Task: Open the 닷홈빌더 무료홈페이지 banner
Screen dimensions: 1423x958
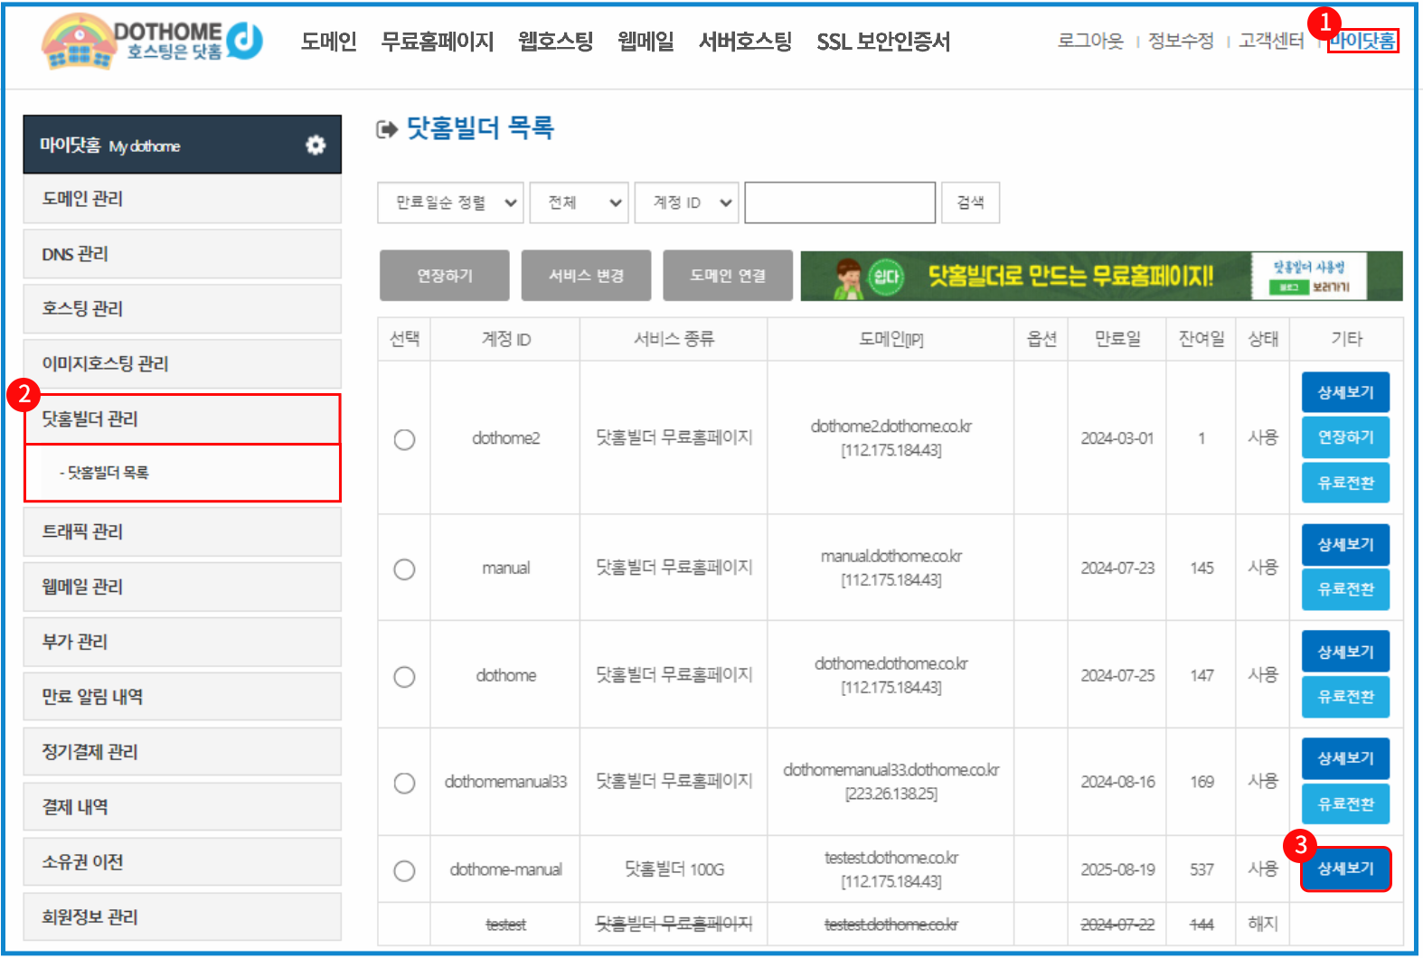Action: pos(1100,277)
